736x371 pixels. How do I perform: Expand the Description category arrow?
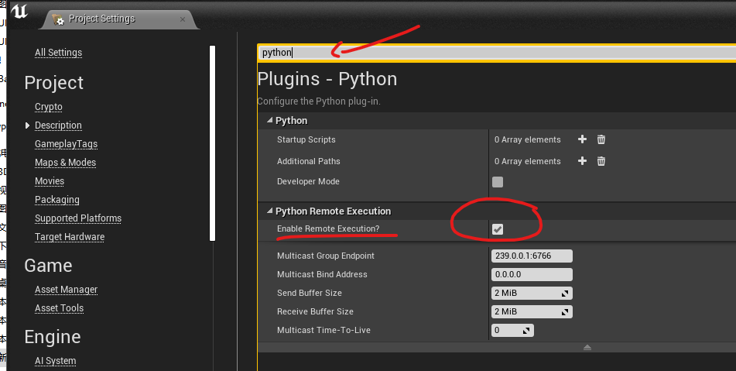27,125
